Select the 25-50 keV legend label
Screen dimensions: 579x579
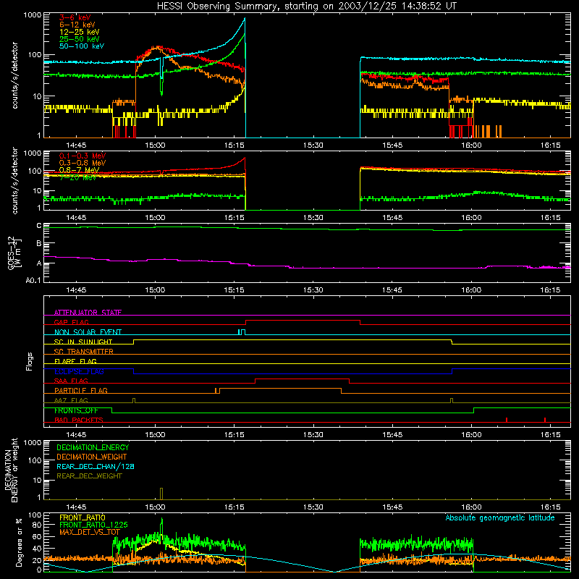[80, 39]
